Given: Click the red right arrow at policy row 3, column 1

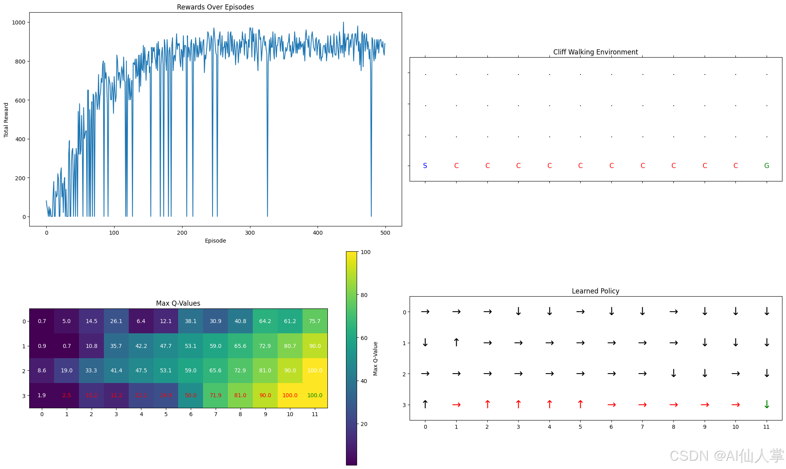Looking at the screenshot, I should (x=456, y=405).
